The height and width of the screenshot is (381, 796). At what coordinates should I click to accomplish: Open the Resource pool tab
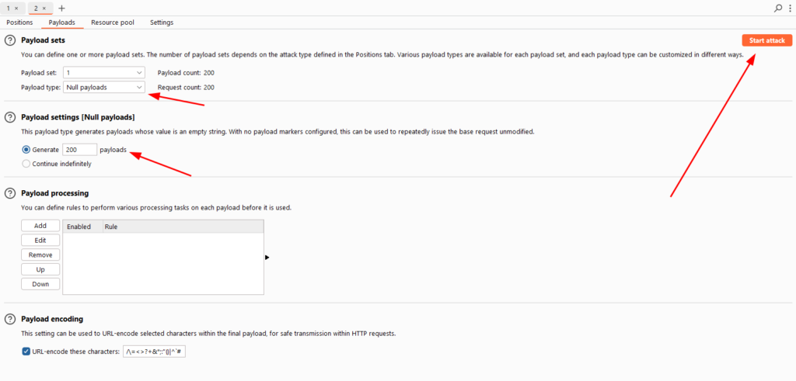pyautogui.click(x=113, y=23)
